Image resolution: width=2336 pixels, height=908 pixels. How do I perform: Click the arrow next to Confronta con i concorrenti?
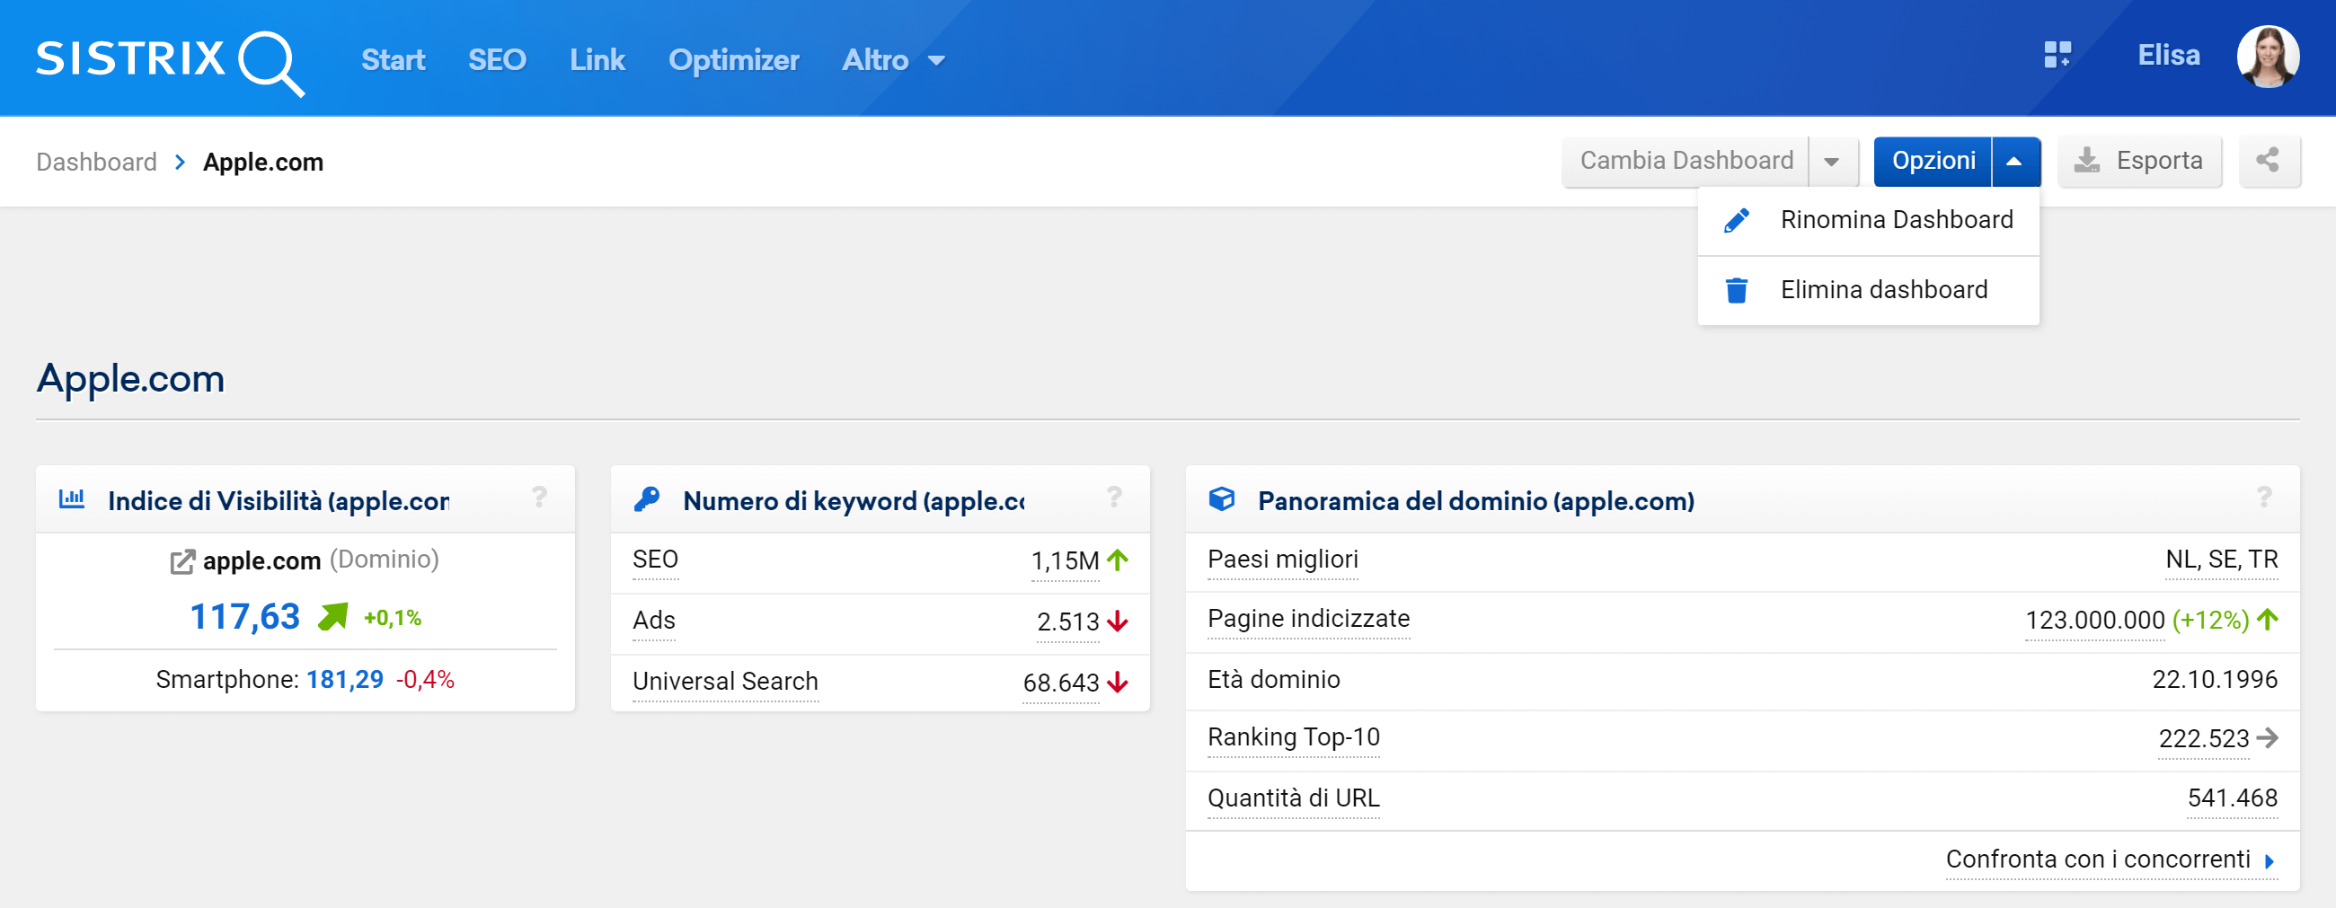(x=2269, y=861)
